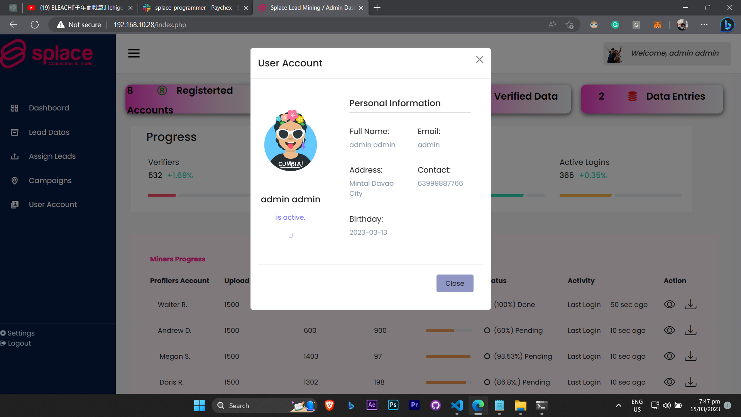Show hidden system tray icons chevron
The width and height of the screenshot is (741, 417).
click(x=618, y=405)
